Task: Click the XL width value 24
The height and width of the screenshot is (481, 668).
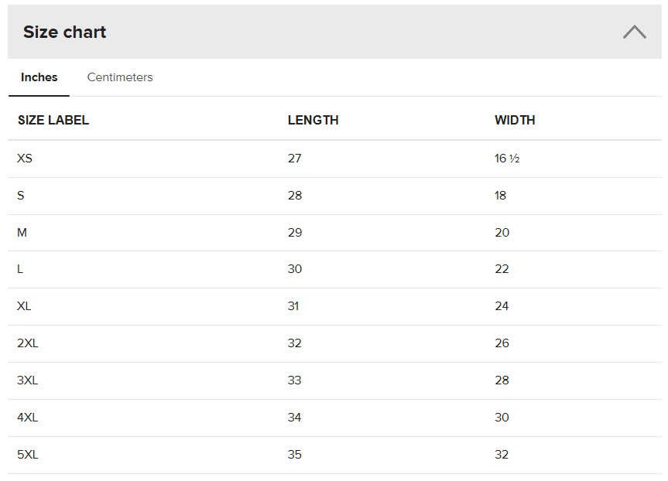Action: [x=502, y=306]
